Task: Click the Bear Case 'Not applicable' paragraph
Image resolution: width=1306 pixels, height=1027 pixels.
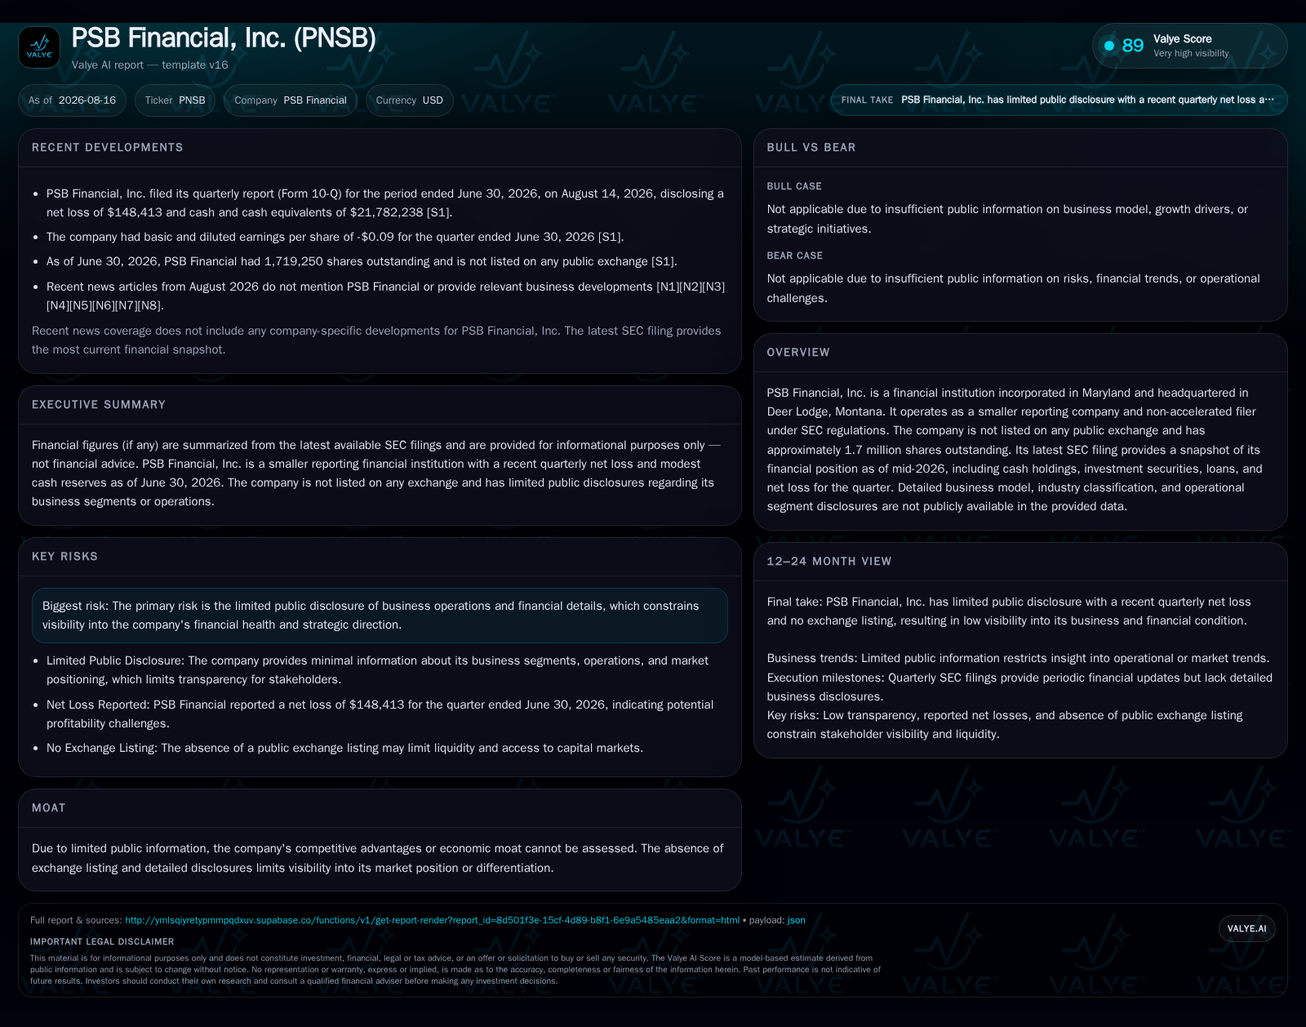Action: (1014, 289)
